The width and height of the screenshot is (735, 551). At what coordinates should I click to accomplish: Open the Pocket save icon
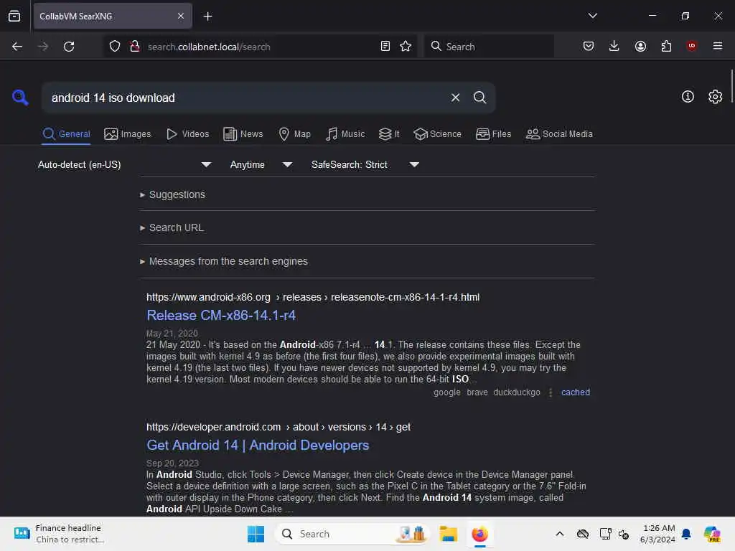click(589, 46)
